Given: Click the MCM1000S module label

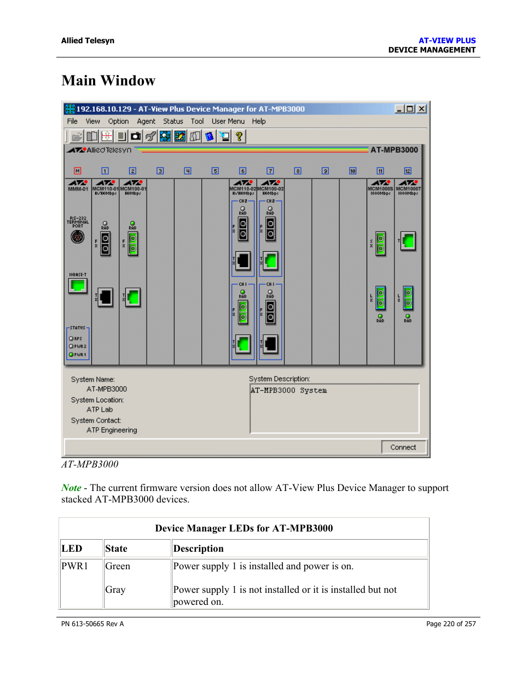Looking at the screenshot, I should [x=380, y=189].
